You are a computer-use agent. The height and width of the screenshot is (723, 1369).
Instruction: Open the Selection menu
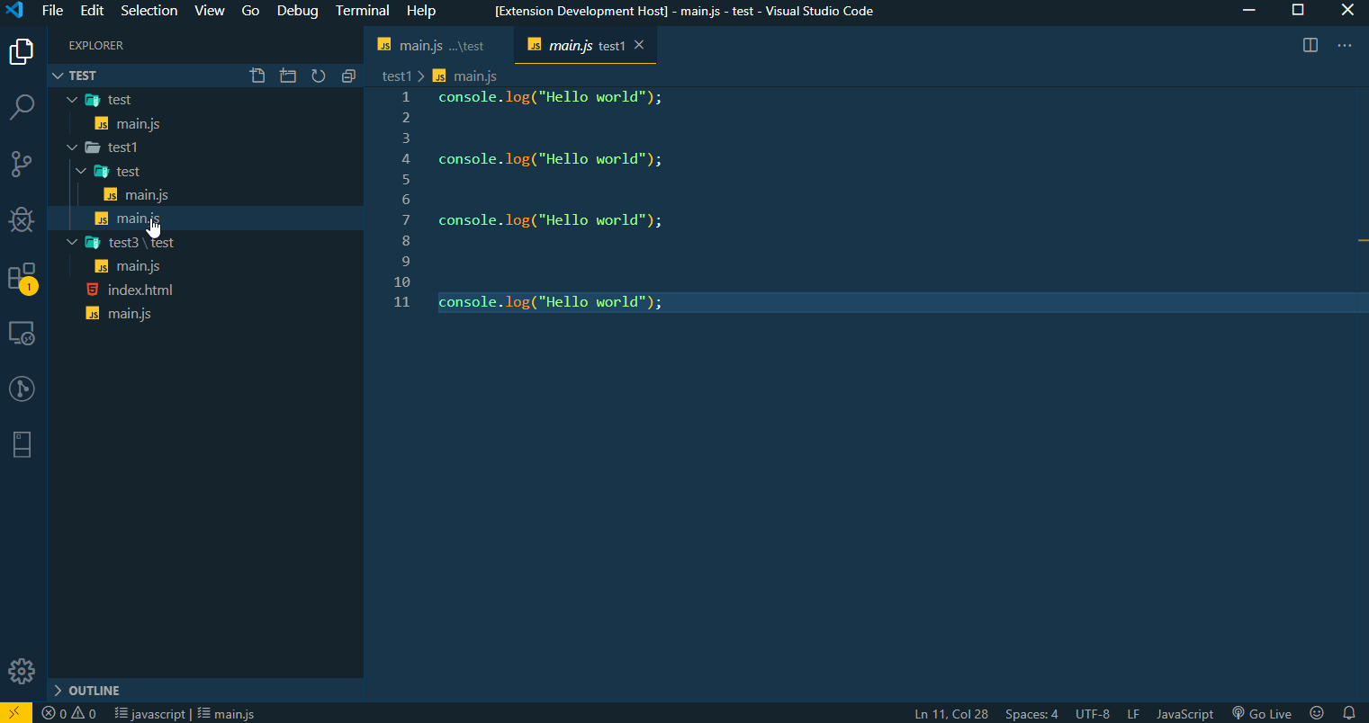click(x=149, y=11)
